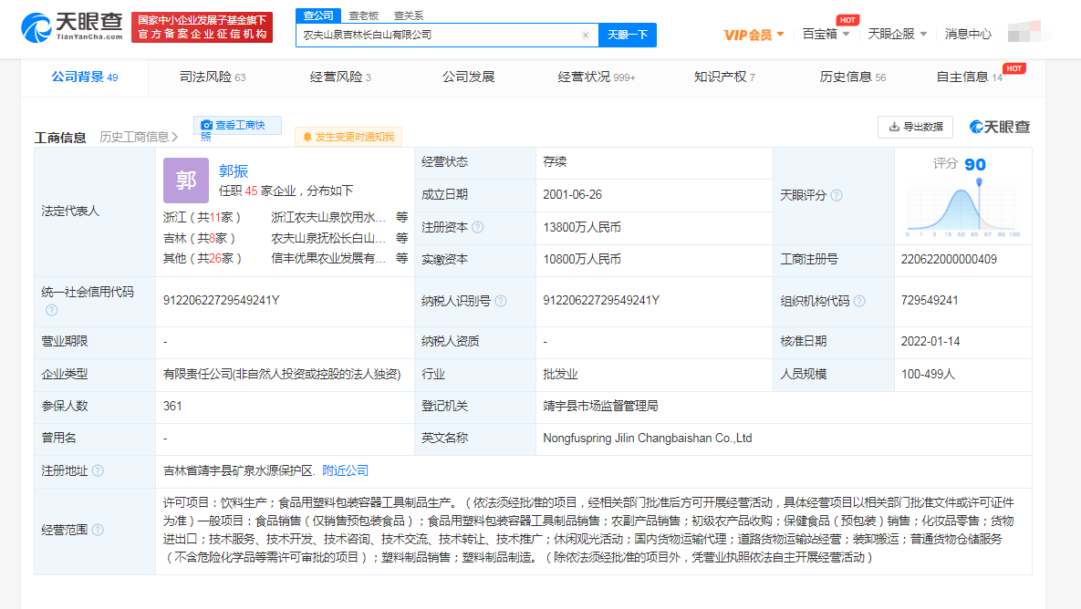Click the 参保人数 value 361
The height and width of the screenshot is (609, 1081).
(x=172, y=407)
